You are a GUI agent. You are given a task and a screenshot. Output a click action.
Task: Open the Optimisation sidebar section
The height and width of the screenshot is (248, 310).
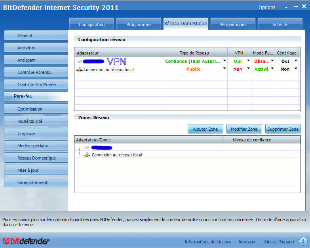(36, 109)
